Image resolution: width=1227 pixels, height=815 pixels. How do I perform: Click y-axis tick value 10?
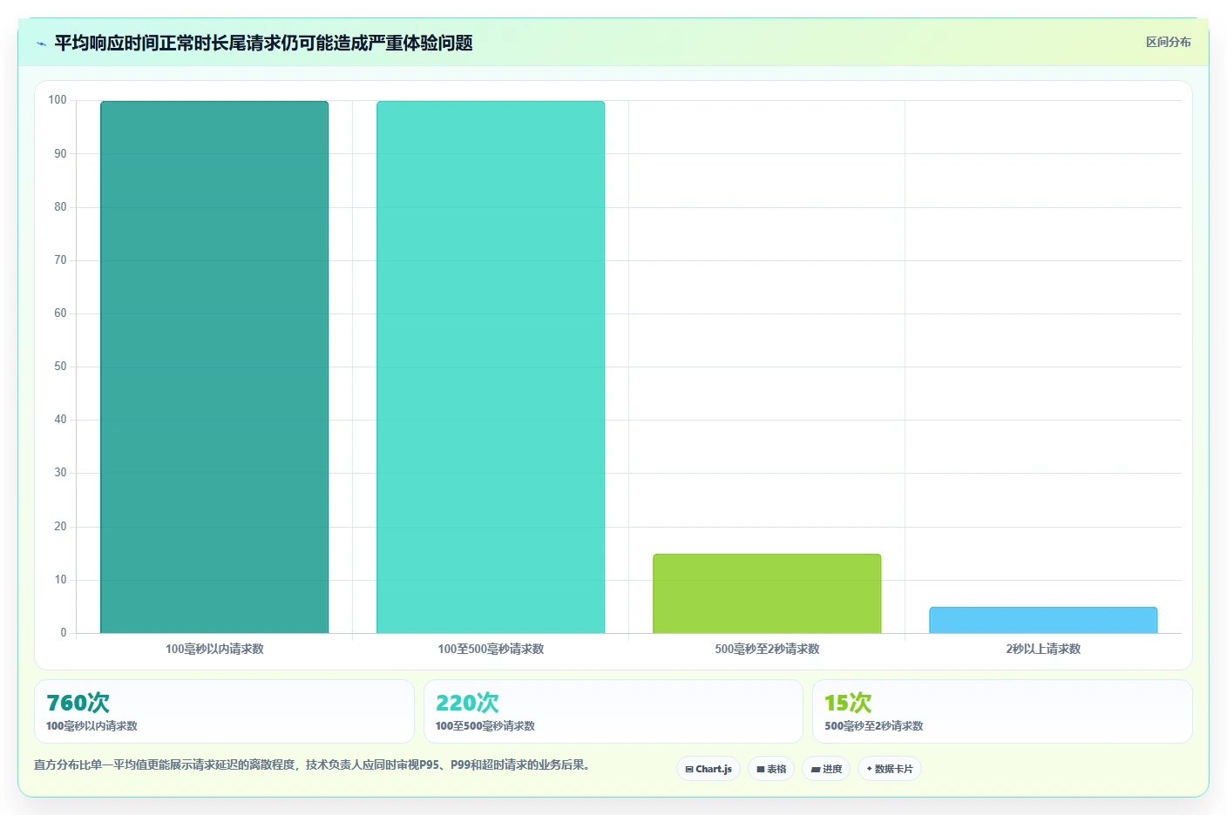(x=60, y=580)
